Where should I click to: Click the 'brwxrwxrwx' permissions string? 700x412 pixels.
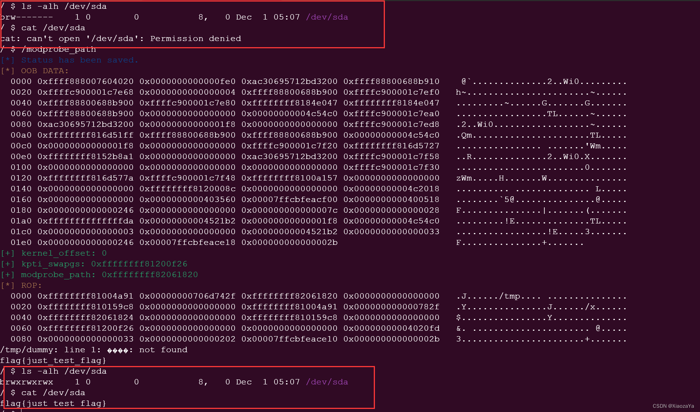(27, 382)
